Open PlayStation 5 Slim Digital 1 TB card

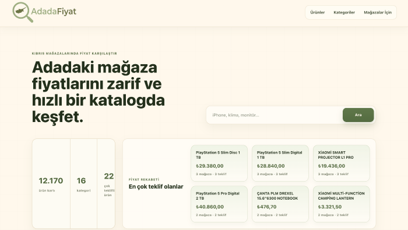(x=280, y=163)
